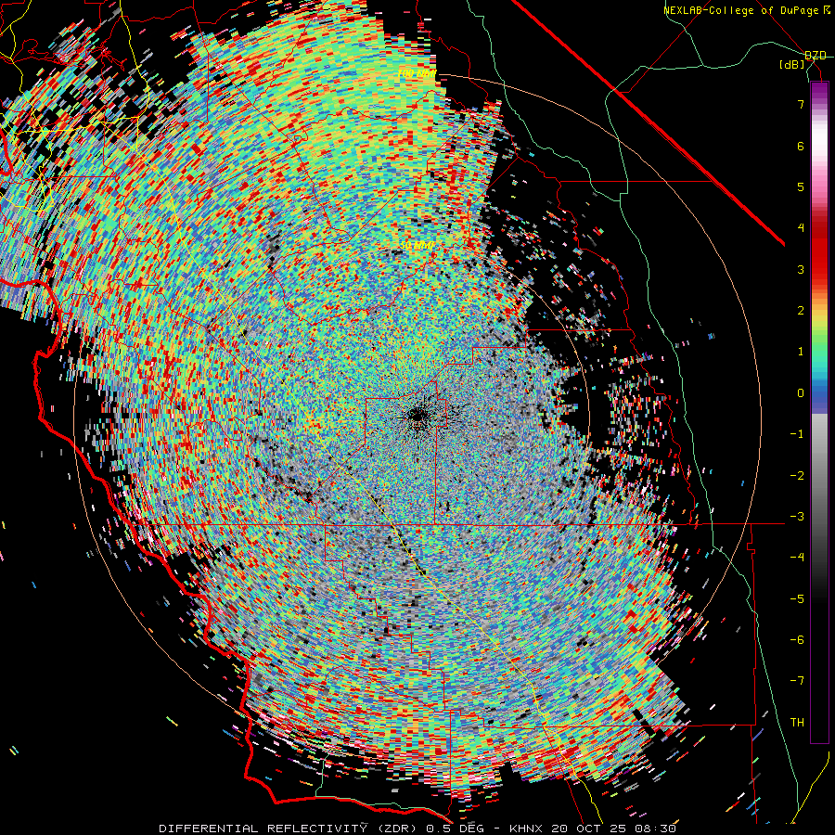The height and width of the screenshot is (835, 835).
Task: Click the "2" value on the color scale
Action: pos(801,311)
